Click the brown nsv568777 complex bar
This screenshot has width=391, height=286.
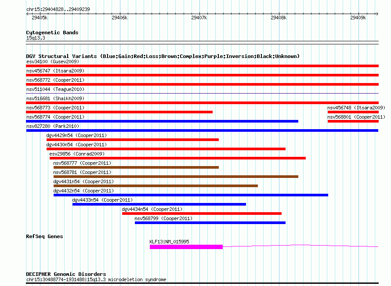136,167
